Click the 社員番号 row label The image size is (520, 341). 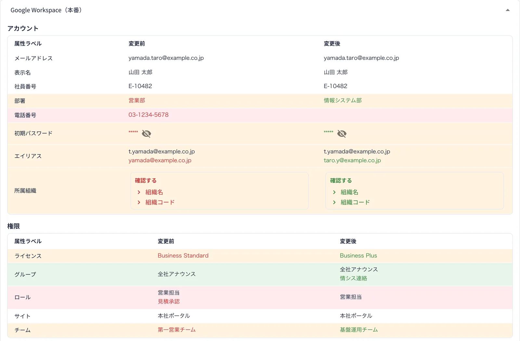(x=25, y=87)
